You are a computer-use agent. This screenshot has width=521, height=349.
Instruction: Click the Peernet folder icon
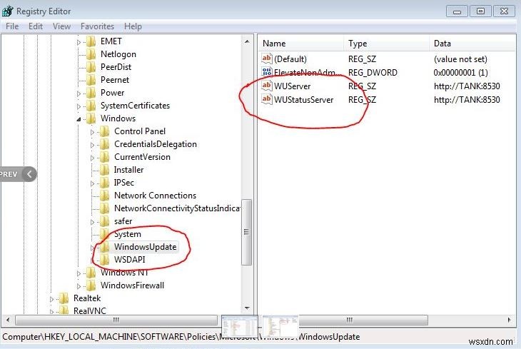91,80
